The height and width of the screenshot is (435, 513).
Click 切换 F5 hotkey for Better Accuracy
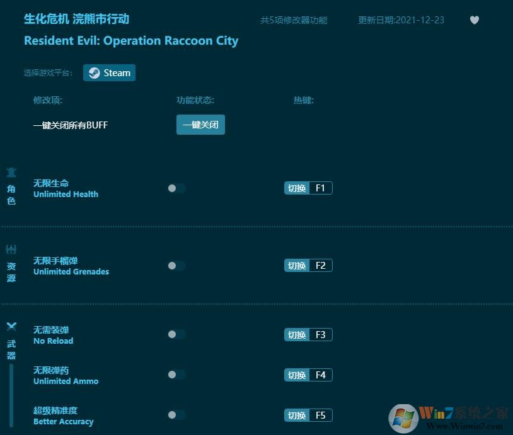[x=308, y=415]
